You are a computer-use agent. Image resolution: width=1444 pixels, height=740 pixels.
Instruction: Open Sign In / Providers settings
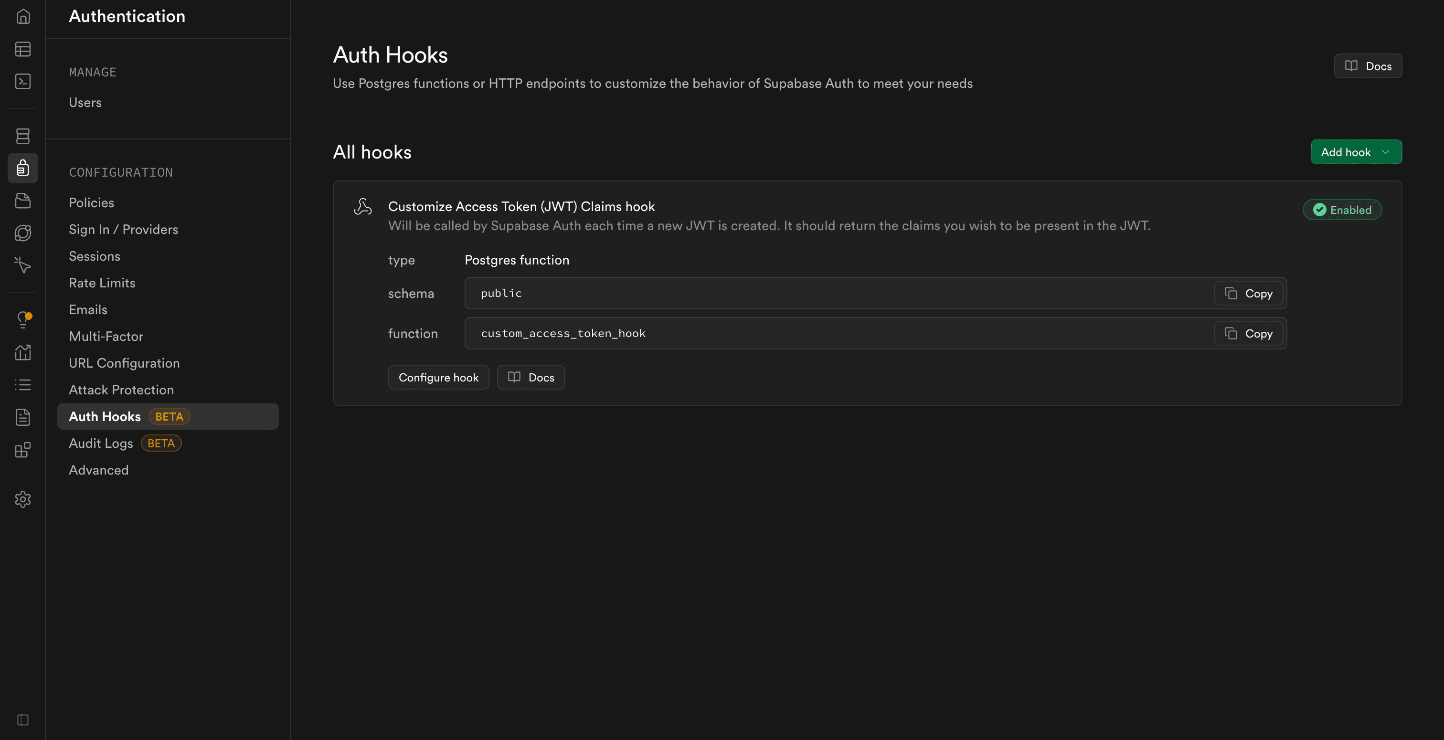point(123,229)
